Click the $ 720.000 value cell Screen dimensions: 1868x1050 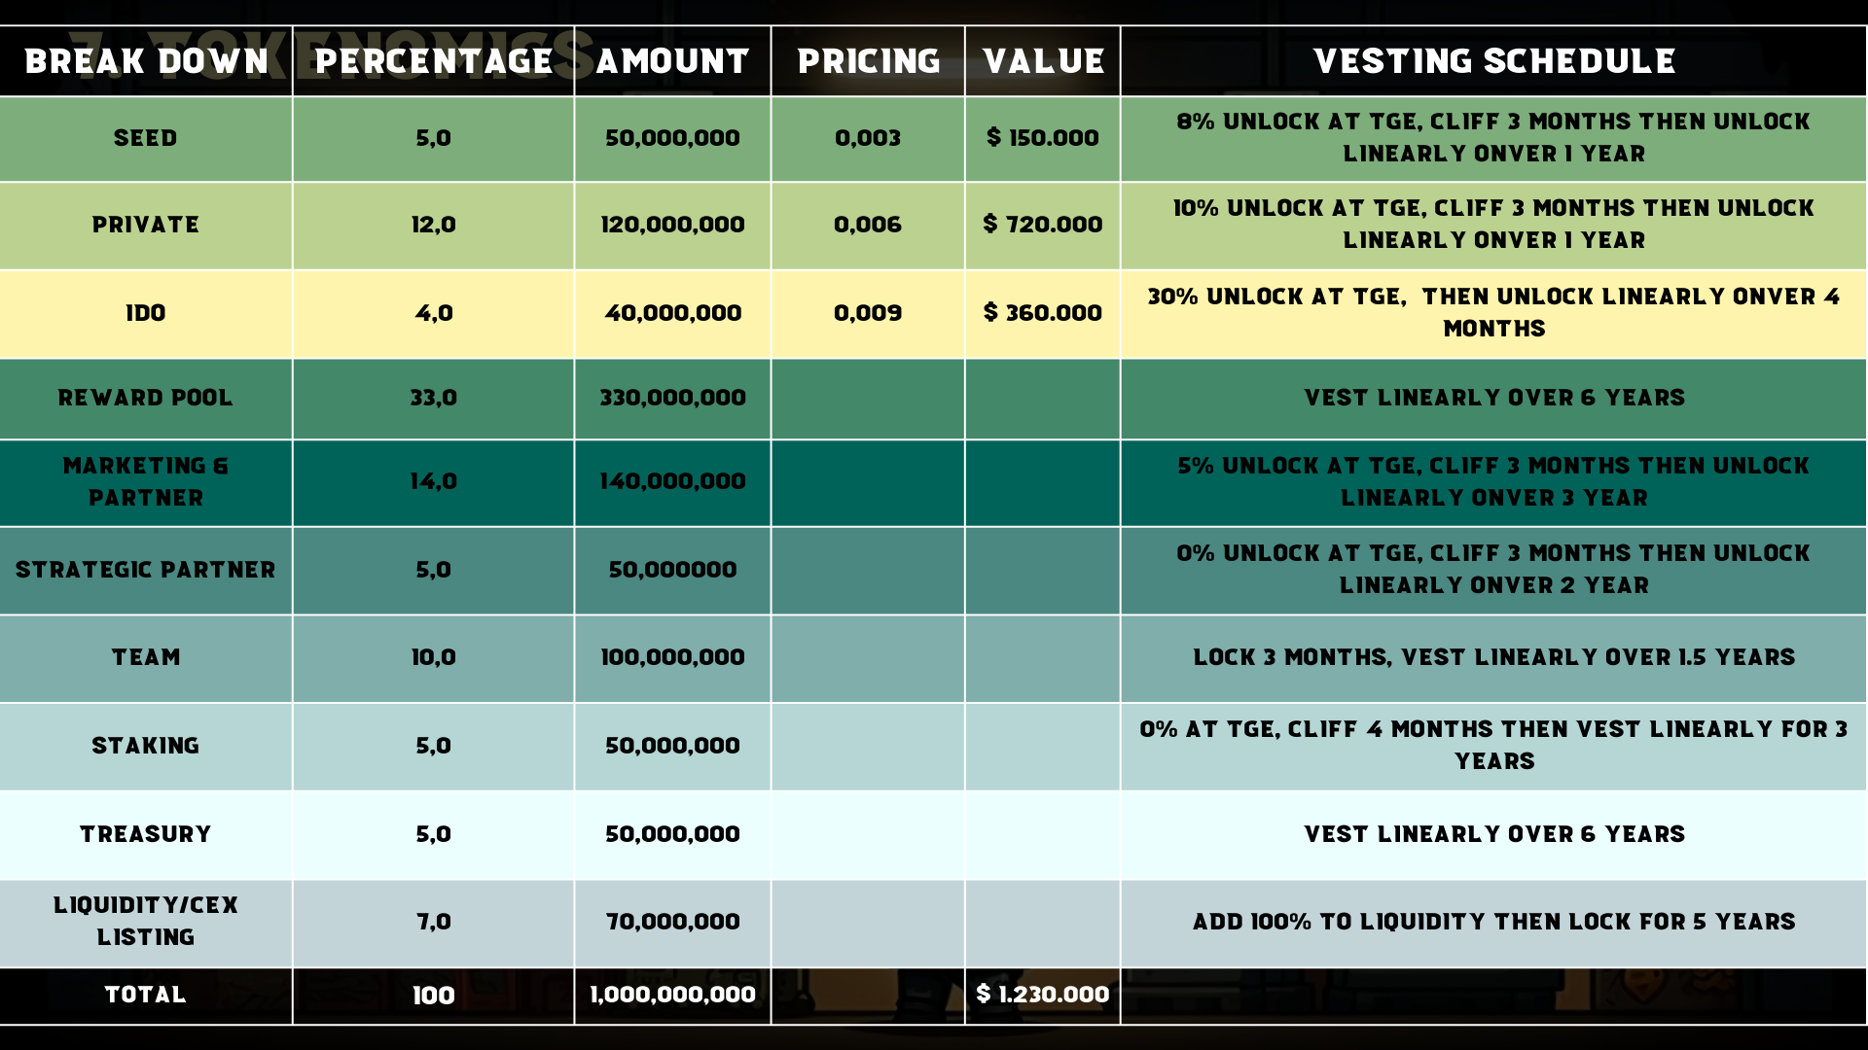point(1042,225)
